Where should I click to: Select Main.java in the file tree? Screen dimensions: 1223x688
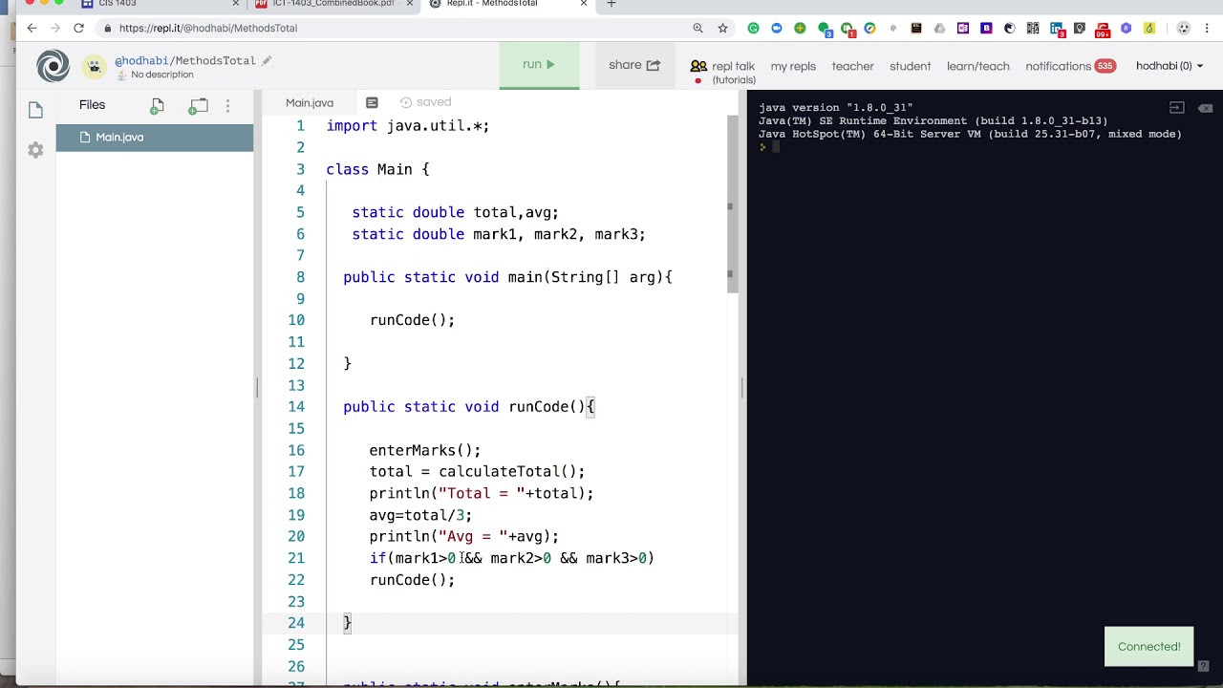tap(155, 138)
